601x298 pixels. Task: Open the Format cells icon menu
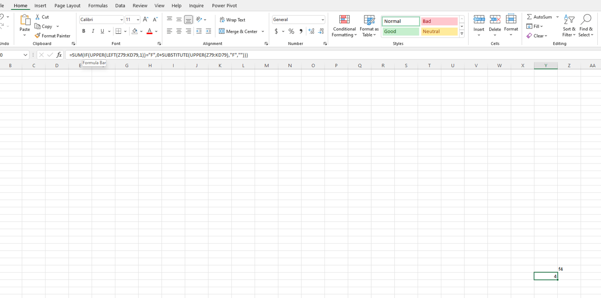point(511,26)
